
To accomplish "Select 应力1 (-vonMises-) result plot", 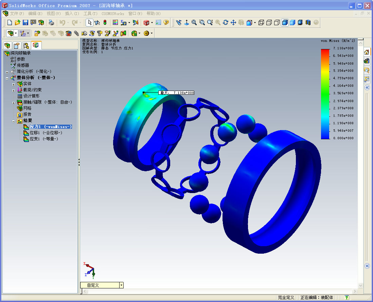I will (x=51, y=127).
